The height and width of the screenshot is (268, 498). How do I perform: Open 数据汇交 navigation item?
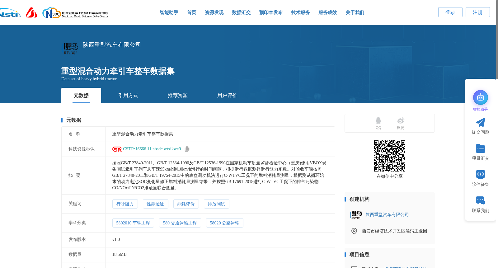241,12
